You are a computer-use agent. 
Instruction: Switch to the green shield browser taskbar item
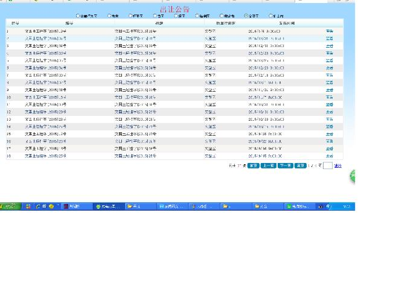point(109,206)
